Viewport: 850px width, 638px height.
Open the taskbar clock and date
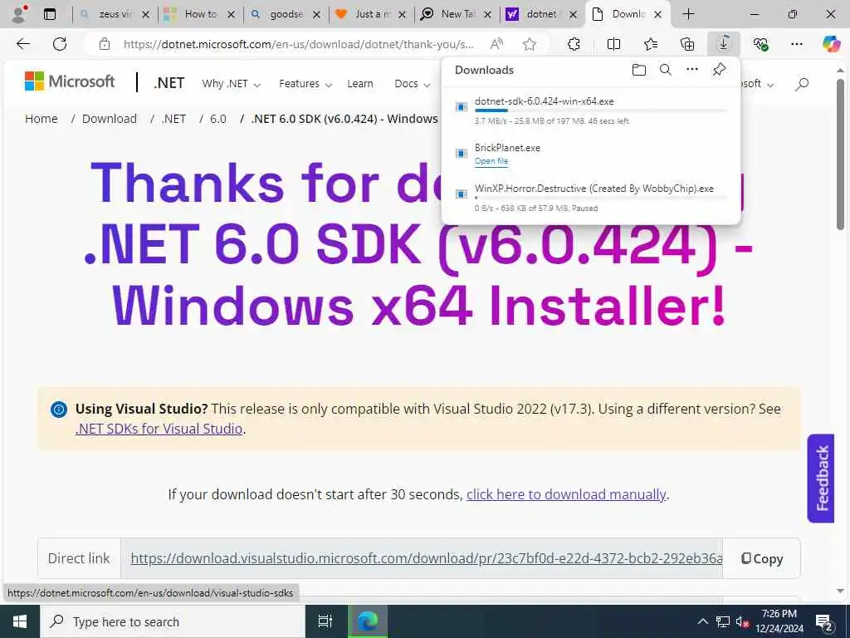coord(779,621)
